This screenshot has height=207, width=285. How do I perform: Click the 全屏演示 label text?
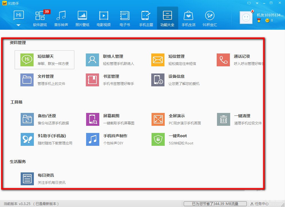pyautogui.click(x=177, y=116)
